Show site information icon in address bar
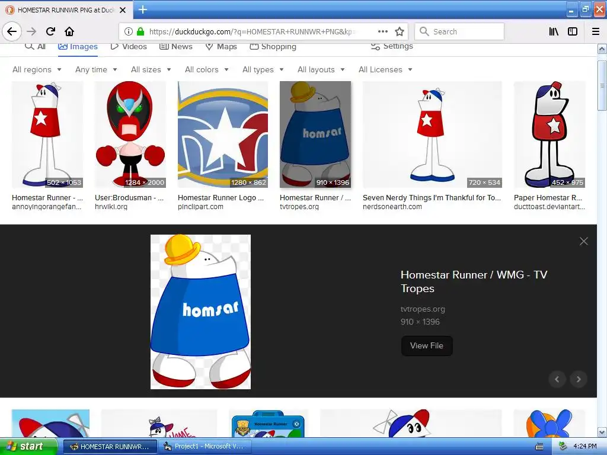Image resolution: width=607 pixels, height=455 pixels. pos(129,32)
